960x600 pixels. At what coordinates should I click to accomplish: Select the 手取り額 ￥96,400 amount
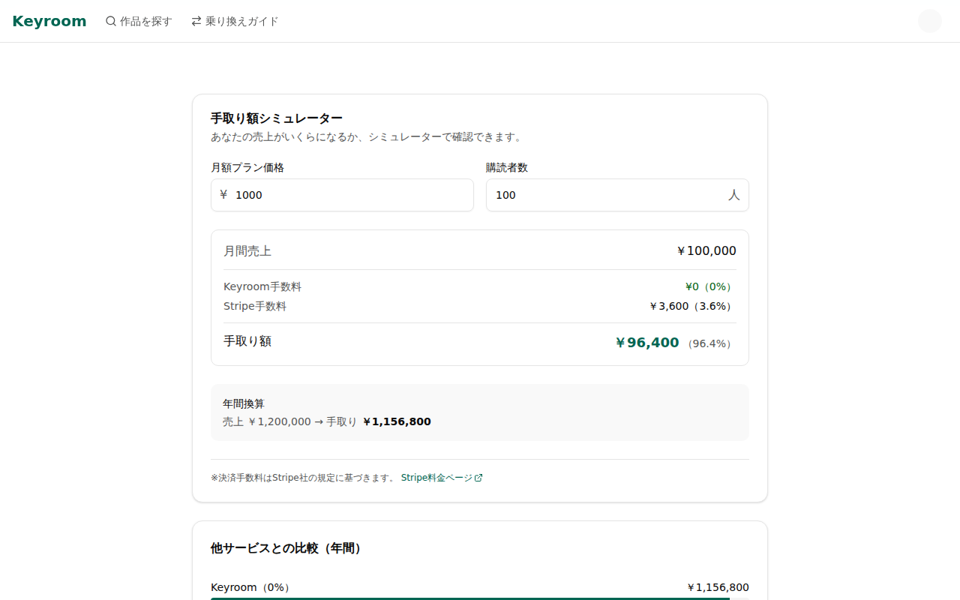(646, 343)
